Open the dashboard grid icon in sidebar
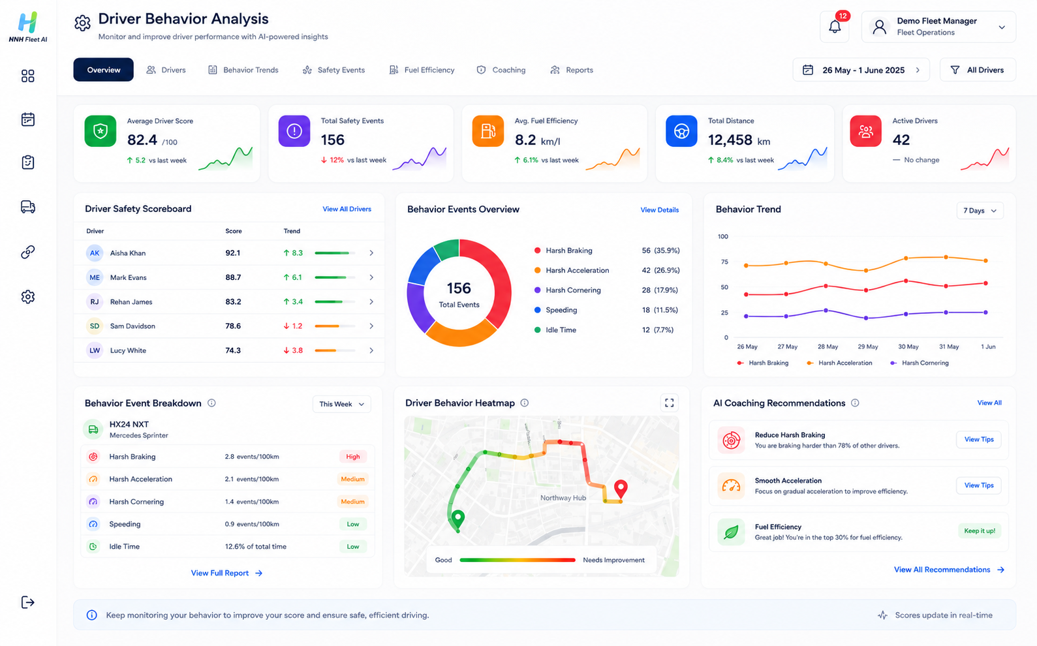 [27, 76]
